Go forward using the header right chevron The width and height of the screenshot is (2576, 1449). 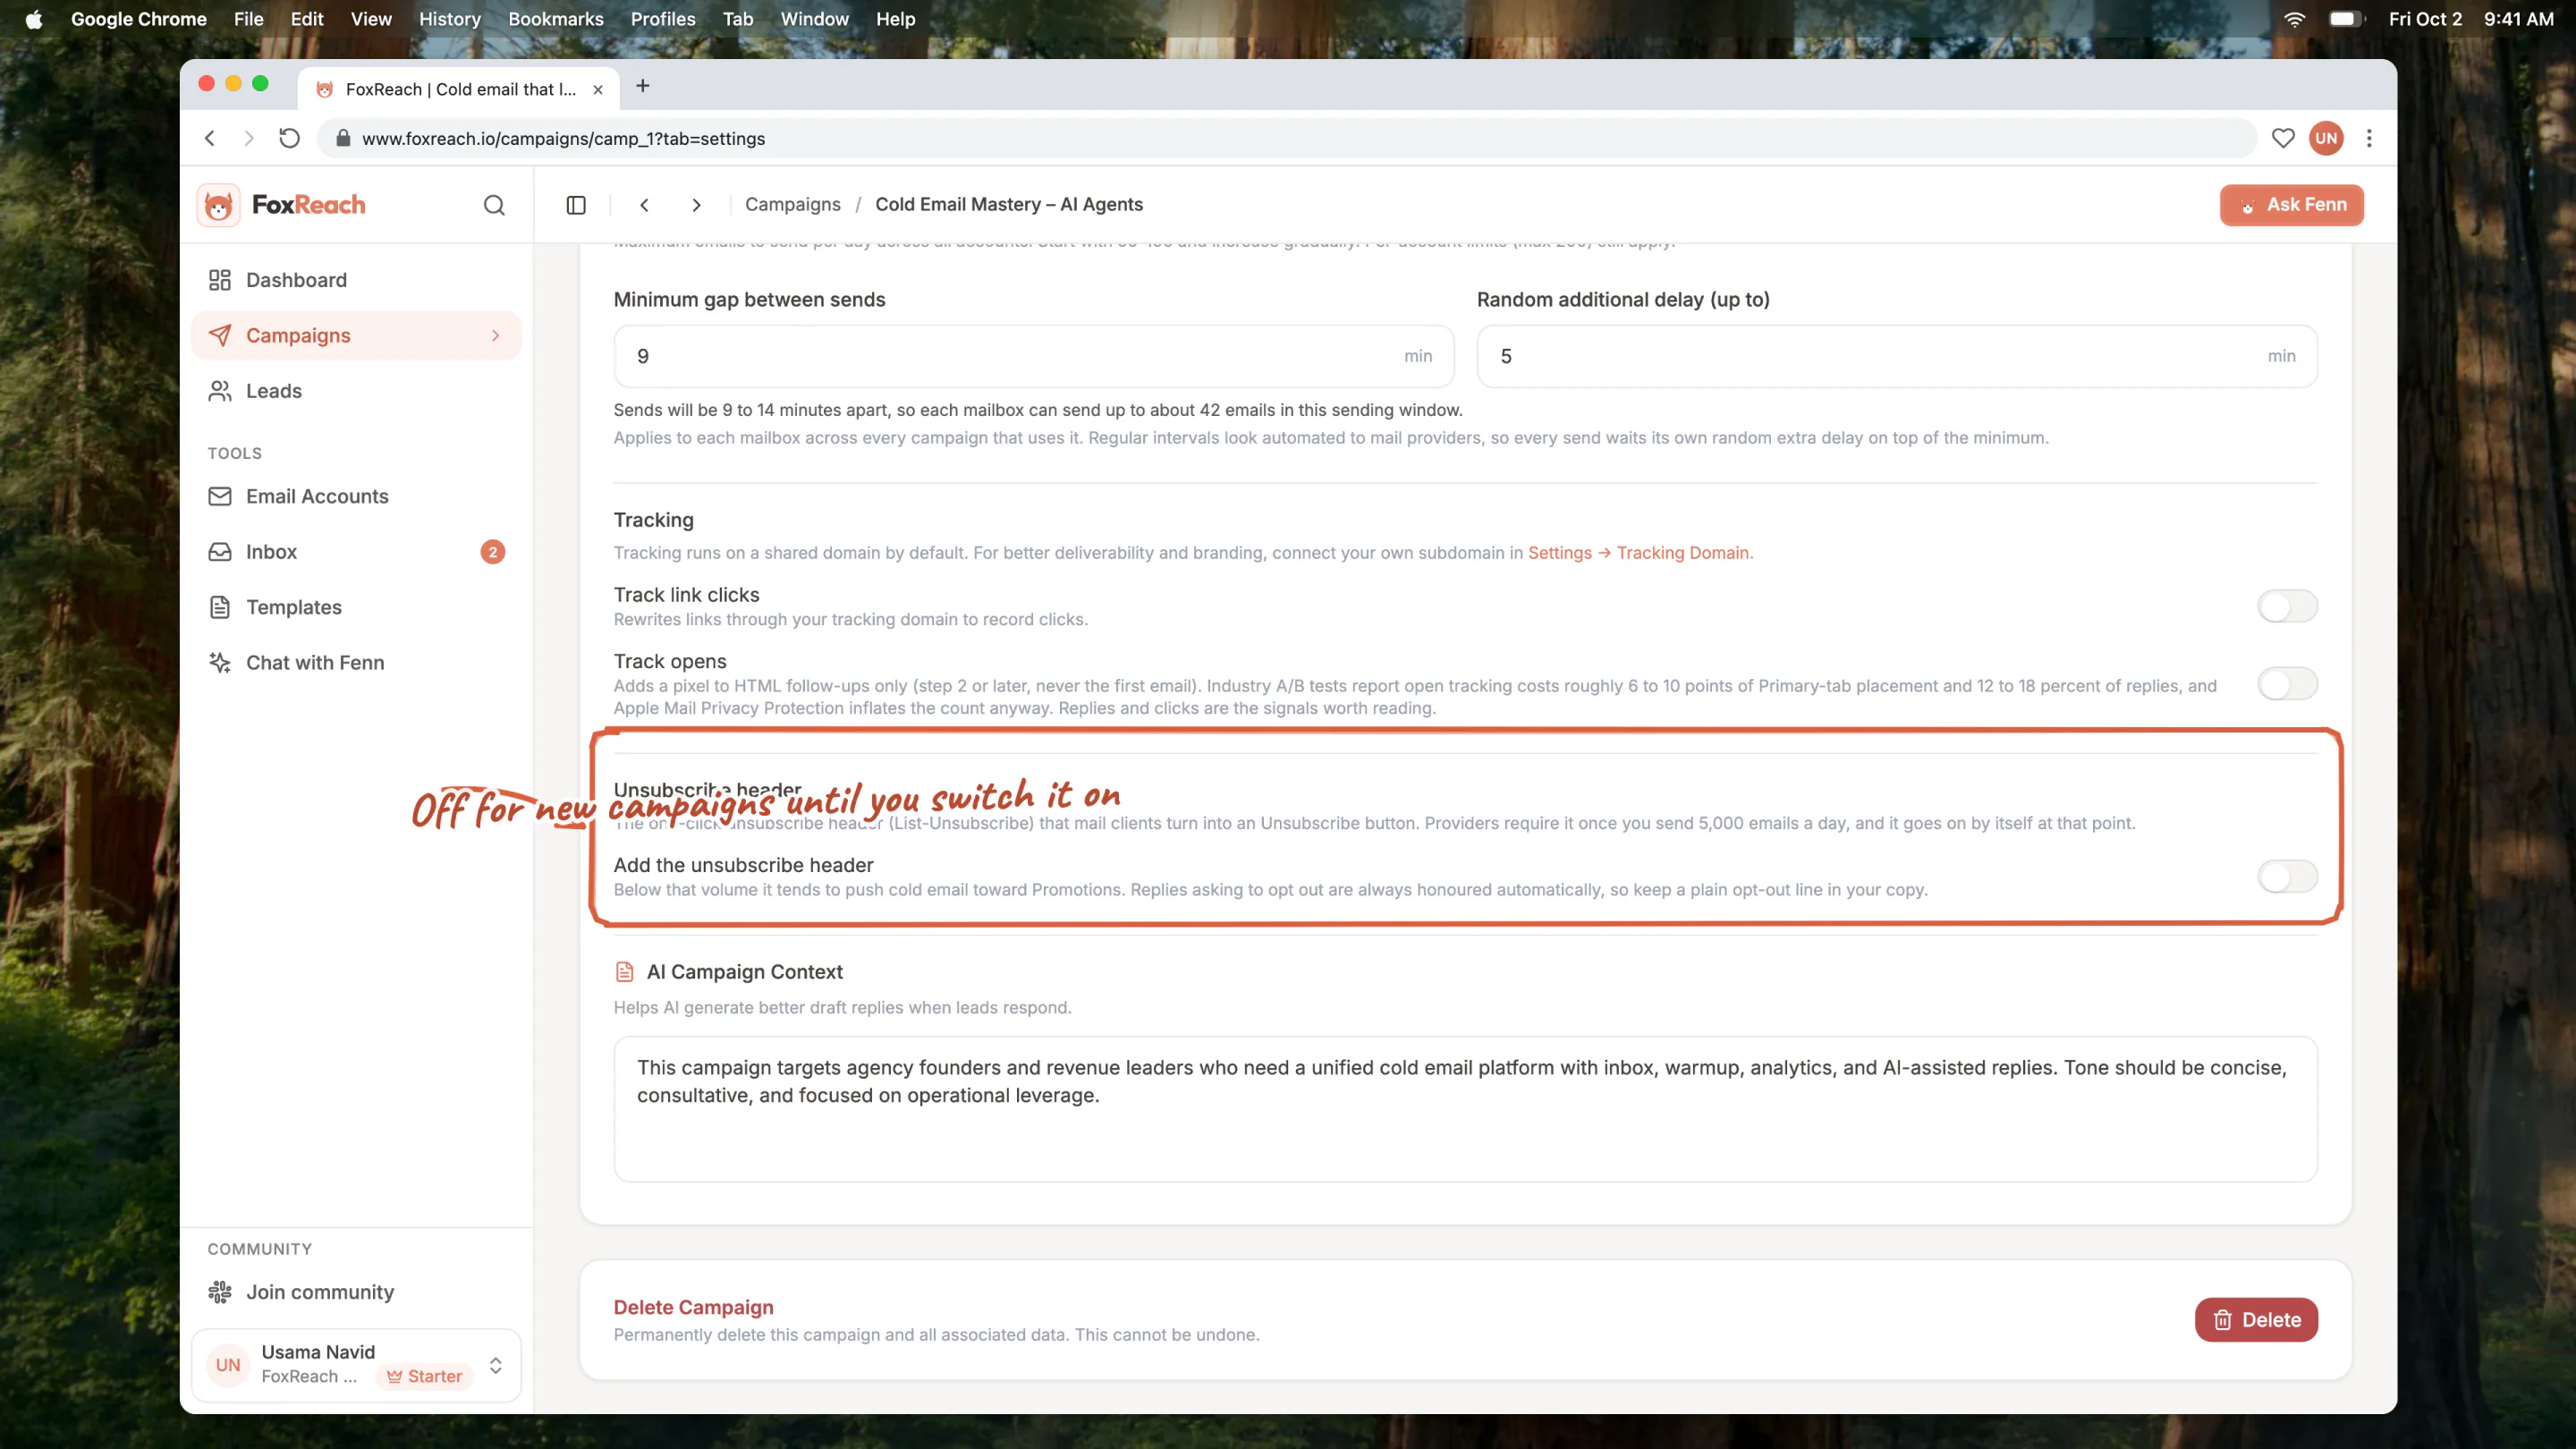697,205
